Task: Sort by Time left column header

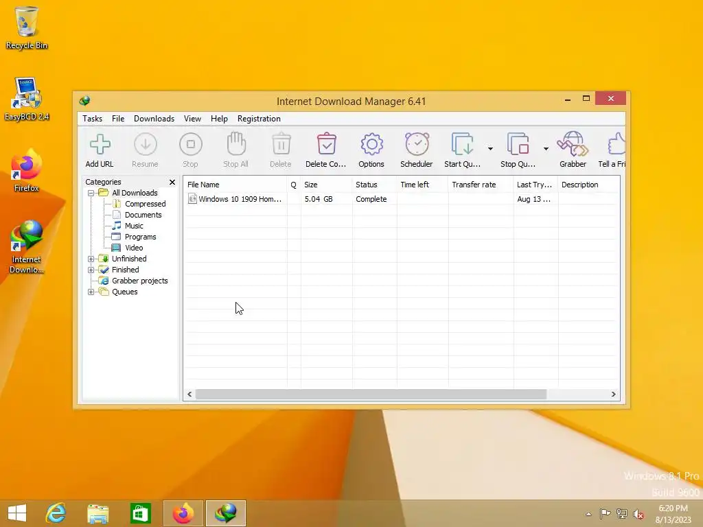Action: click(x=422, y=185)
